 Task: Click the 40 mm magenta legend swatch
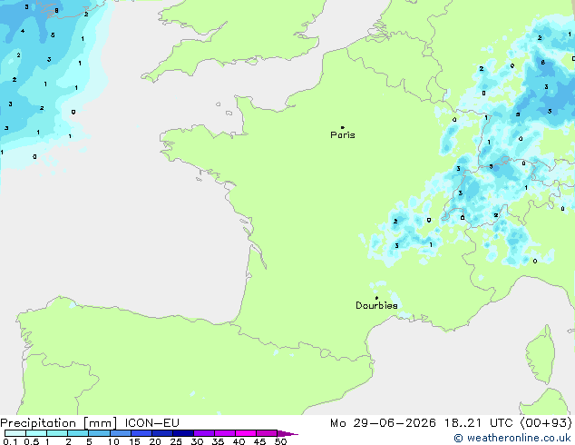point(246,433)
